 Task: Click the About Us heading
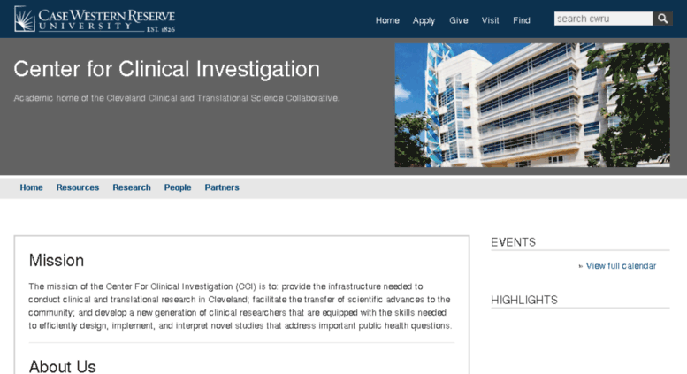(x=62, y=367)
